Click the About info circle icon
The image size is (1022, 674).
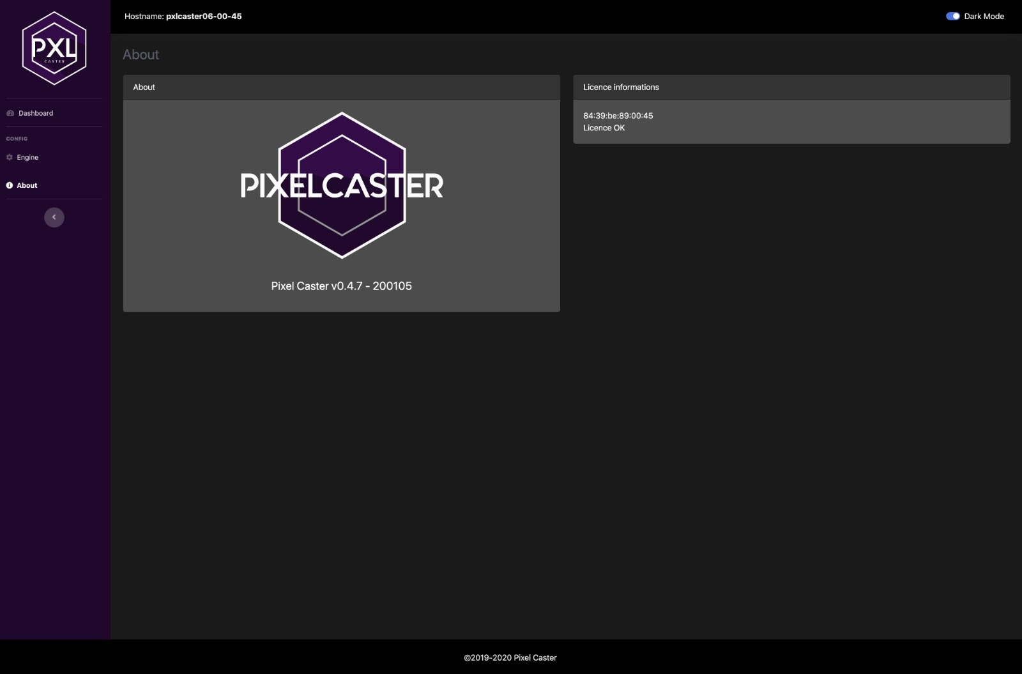pyautogui.click(x=10, y=185)
